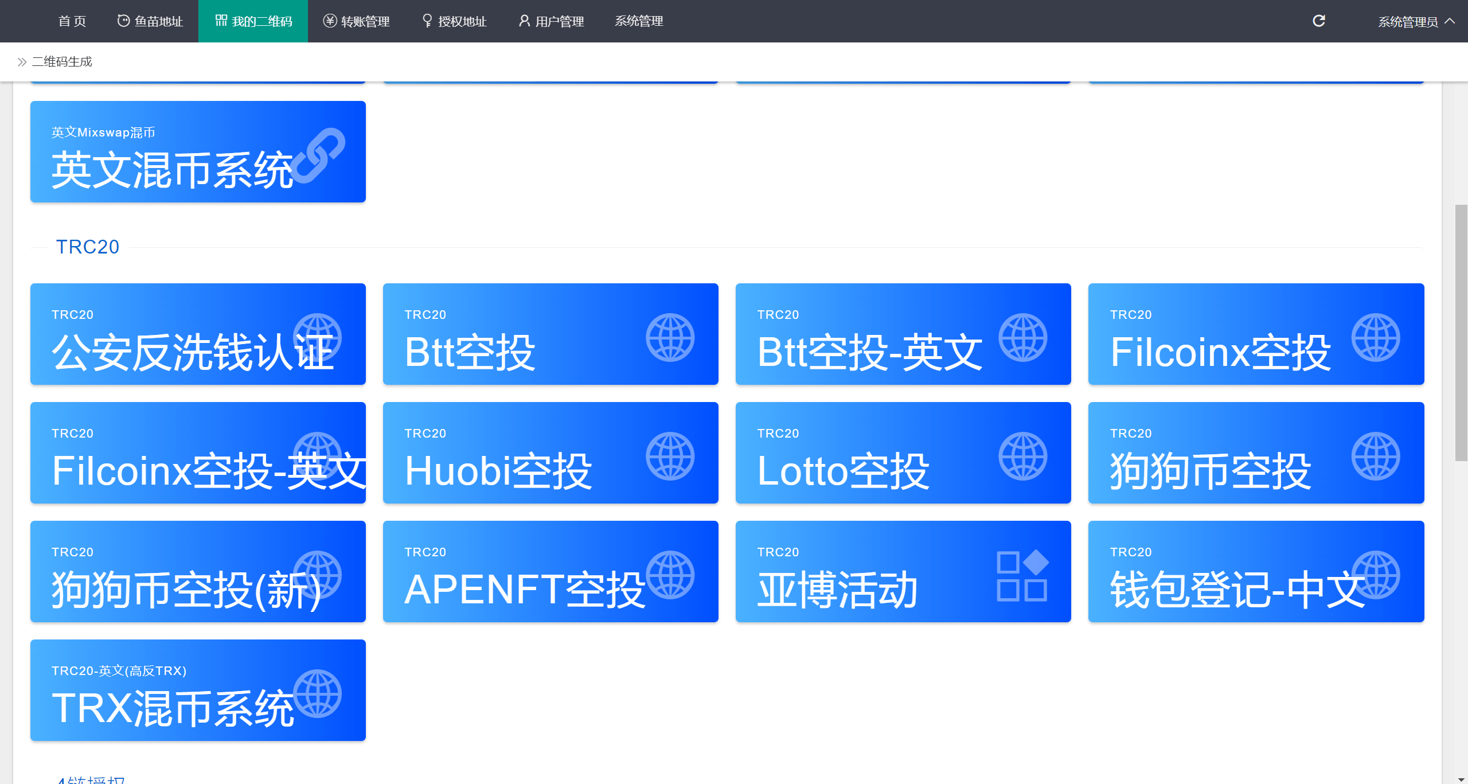
Task: Click the vertical scrollbar thumb
Action: [1461, 333]
